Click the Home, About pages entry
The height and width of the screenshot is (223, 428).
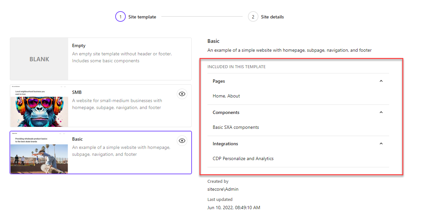[226, 96]
